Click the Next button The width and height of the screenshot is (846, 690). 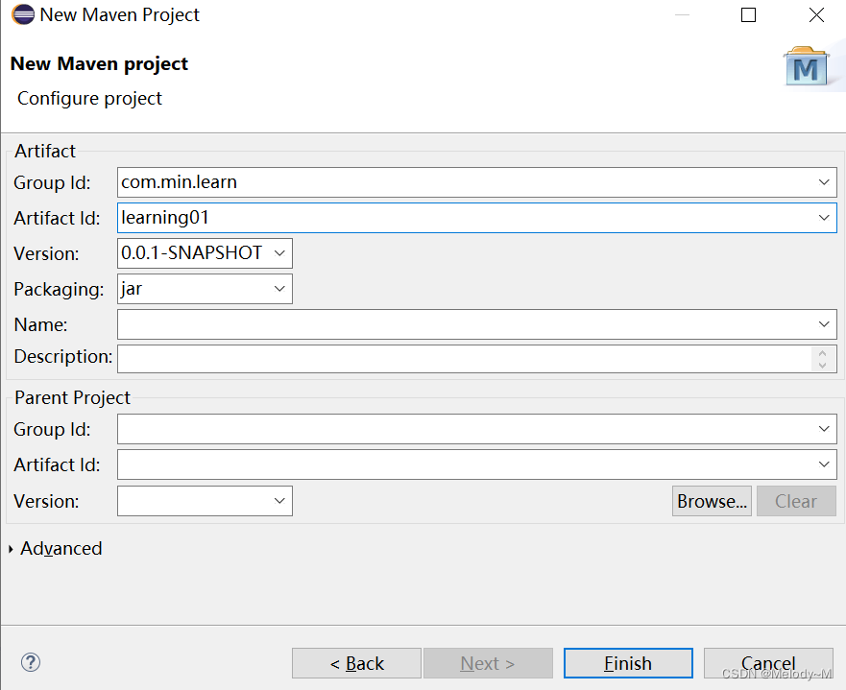488,663
